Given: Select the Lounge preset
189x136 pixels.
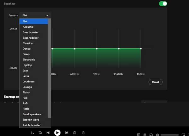Looking at the screenshot, I should (x=34, y=87).
